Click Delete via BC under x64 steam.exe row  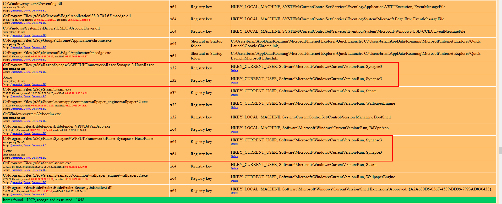coord(39,170)
